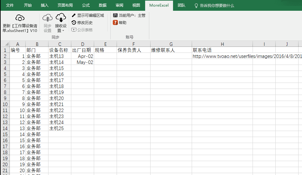The width and height of the screenshot is (302, 175).
Task: Switch to the 数据 tab
Action: pyautogui.click(x=103, y=5)
